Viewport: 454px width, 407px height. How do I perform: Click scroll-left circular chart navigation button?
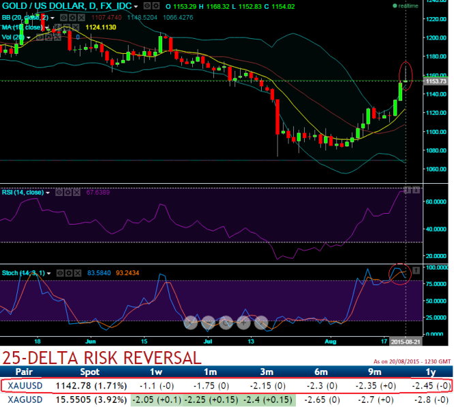click(x=191, y=323)
